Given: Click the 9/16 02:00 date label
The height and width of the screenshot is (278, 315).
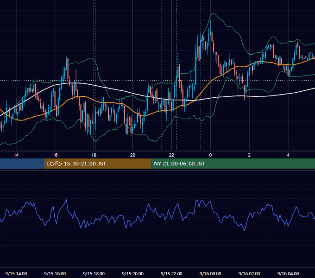Looking at the screenshot, I should tap(249, 273).
